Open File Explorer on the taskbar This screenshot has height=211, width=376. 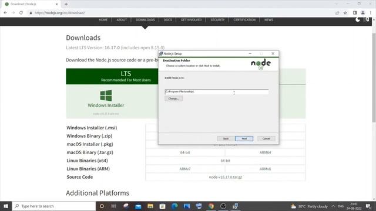[x=150, y=206]
